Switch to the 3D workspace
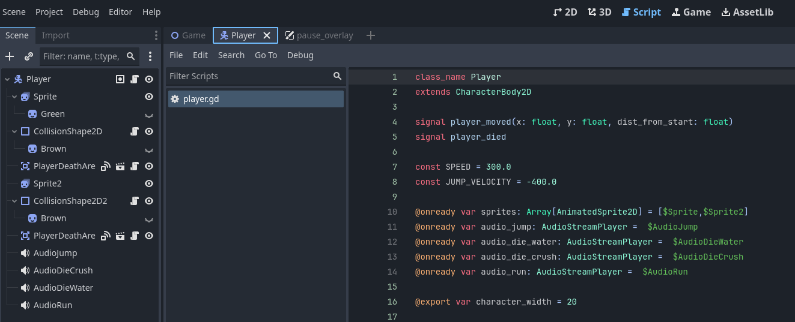 pos(600,12)
